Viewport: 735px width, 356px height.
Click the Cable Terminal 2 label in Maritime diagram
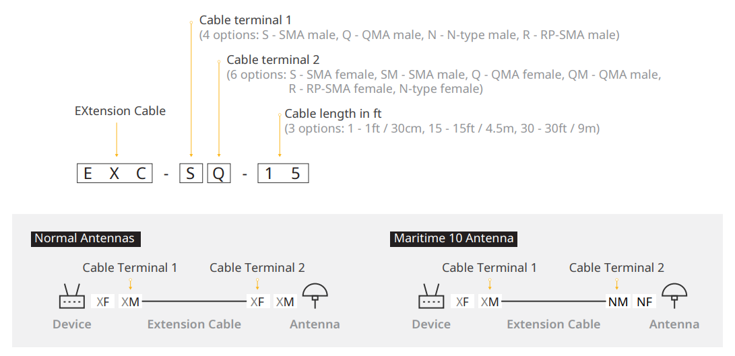click(616, 268)
